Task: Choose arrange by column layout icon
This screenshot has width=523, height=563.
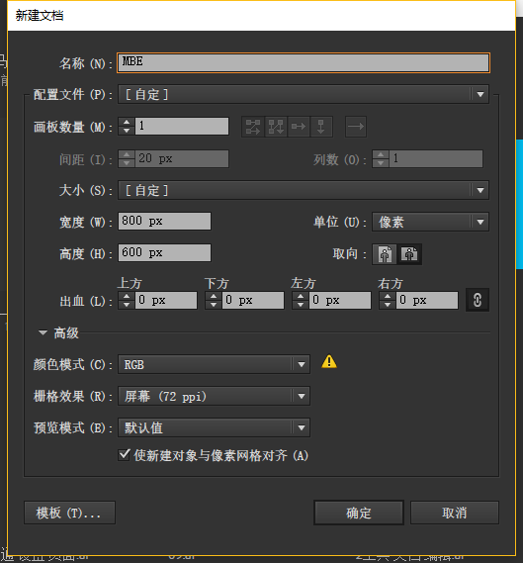Action: pos(321,127)
